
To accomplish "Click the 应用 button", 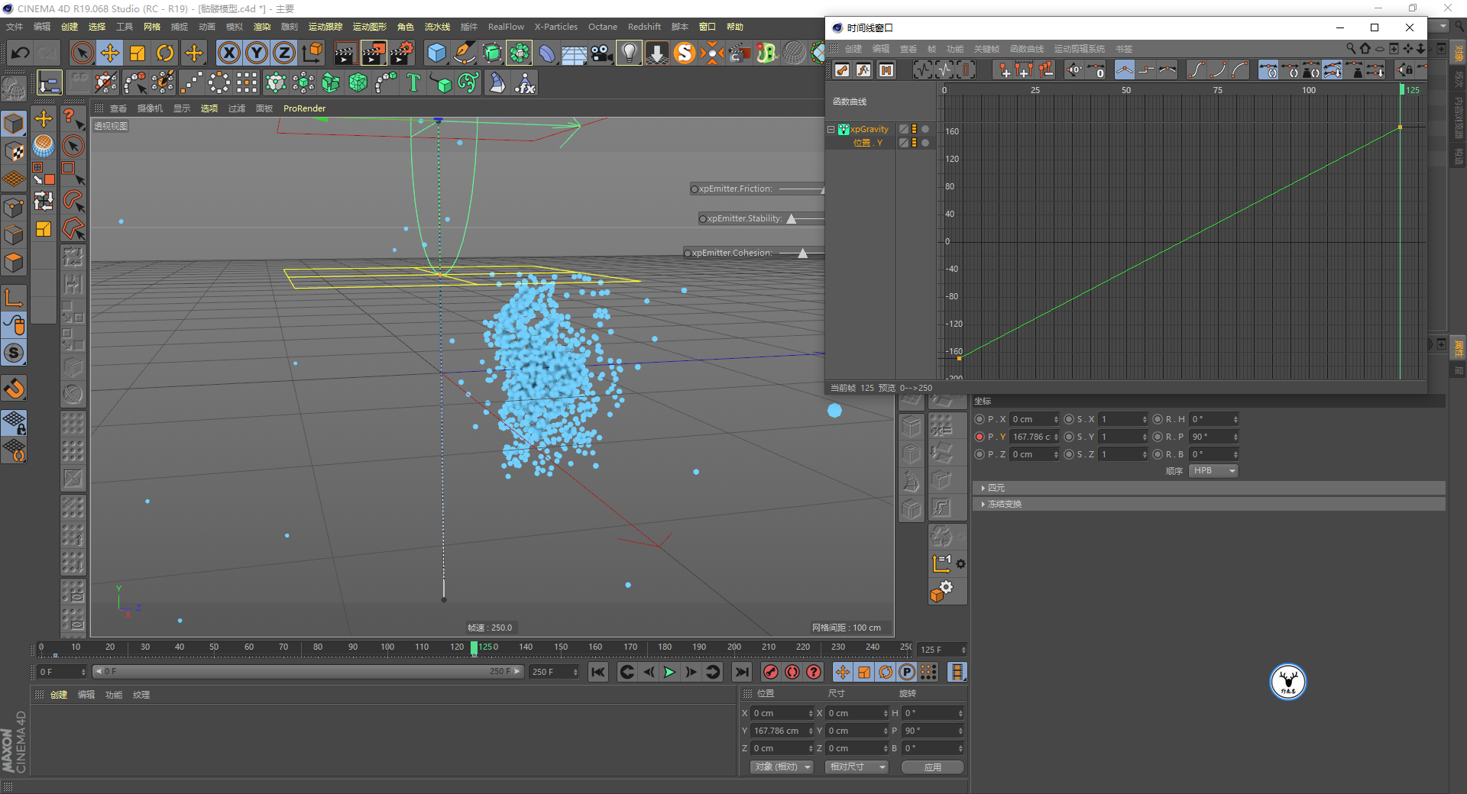I will (x=932, y=767).
